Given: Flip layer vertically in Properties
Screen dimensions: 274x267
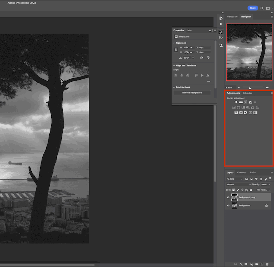Looking at the screenshot, I should (x=208, y=58).
